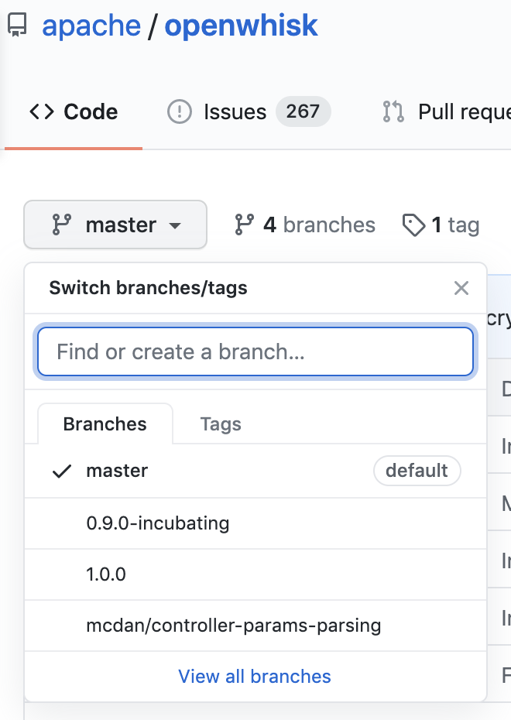
Task: Open the Issues tab
Action: pyautogui.click(x=249, y=112)
